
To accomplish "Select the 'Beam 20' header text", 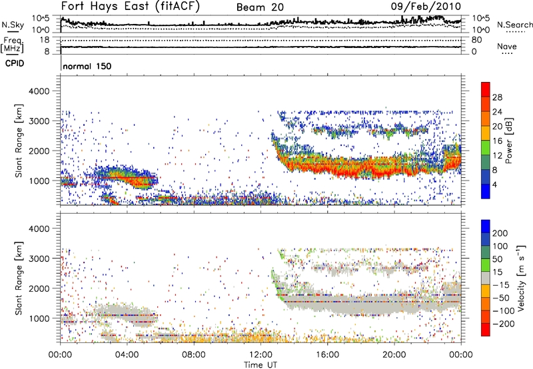I will click(260, 7).
